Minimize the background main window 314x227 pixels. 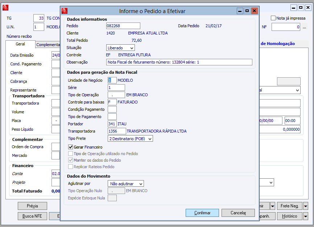pyautogui.click(x=294, y=8)
